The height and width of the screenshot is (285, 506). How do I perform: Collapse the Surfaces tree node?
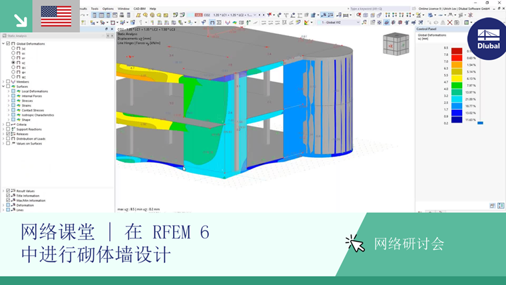(3, 87)
